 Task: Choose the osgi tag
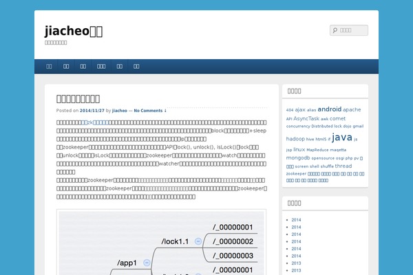340,158
